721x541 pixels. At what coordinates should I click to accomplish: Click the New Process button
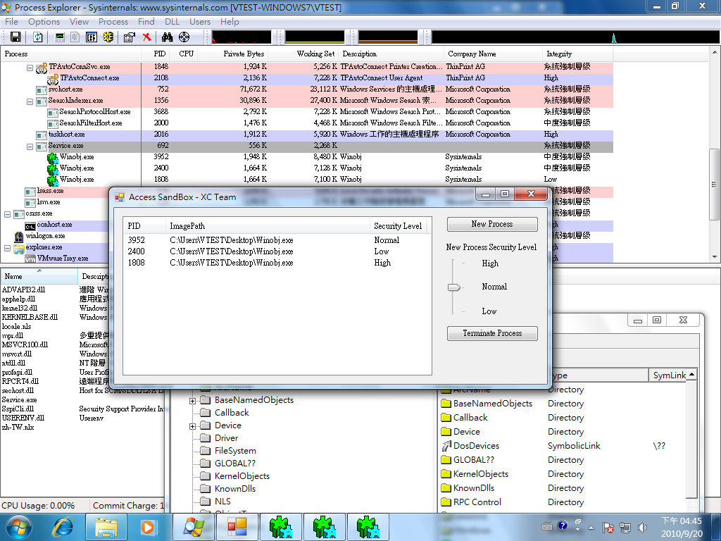click(492, 224)
